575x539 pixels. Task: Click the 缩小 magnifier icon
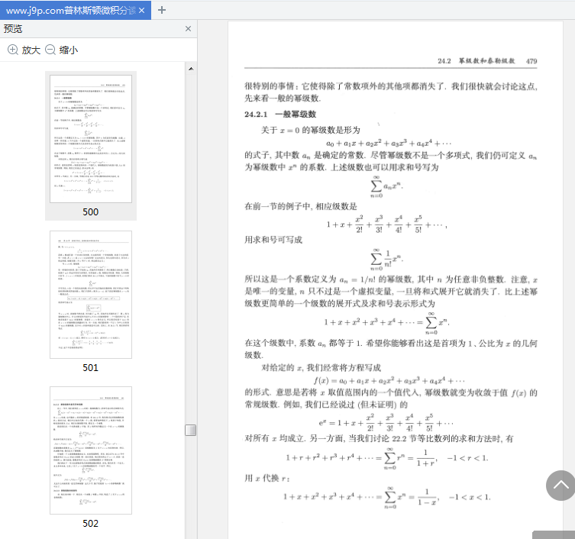pyautogui.click(x=50, y=50)
